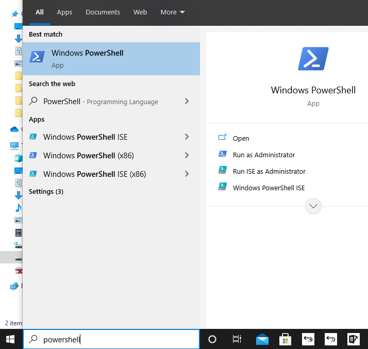Click the magnifier icon beside PowerShell web search

tap(33, 101)
